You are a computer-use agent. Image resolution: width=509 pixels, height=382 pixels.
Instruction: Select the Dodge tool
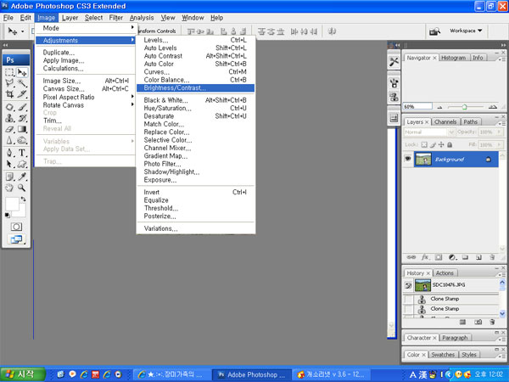(22, 140)
